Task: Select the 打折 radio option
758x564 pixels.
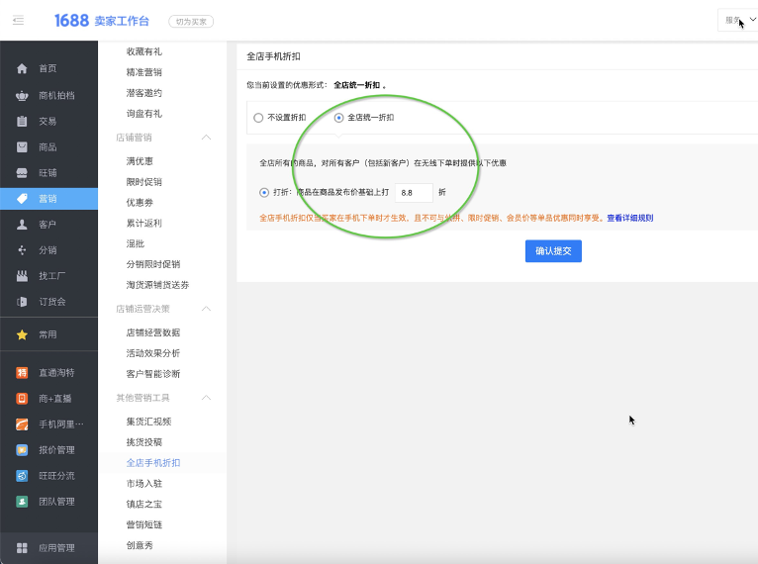Action: tap(264, 192)
